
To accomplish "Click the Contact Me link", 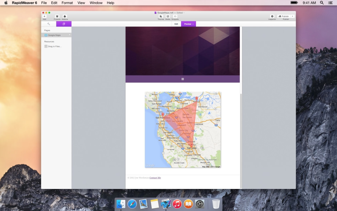I will point(155,178).
